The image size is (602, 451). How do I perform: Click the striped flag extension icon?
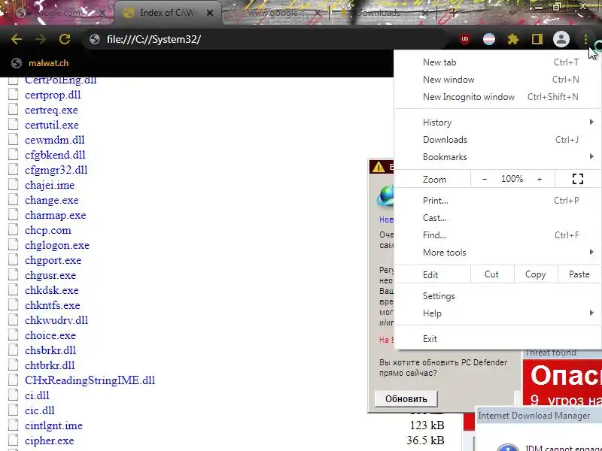[x=488, y=39]
